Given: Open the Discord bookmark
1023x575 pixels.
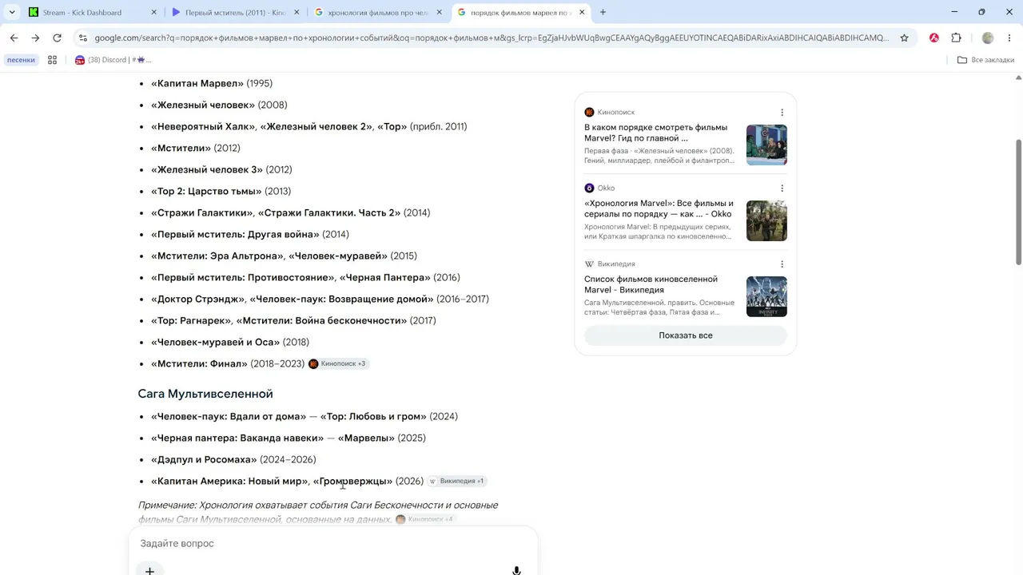Looking at the screenshot, I should pyautogui.click(x=113, y=60).
